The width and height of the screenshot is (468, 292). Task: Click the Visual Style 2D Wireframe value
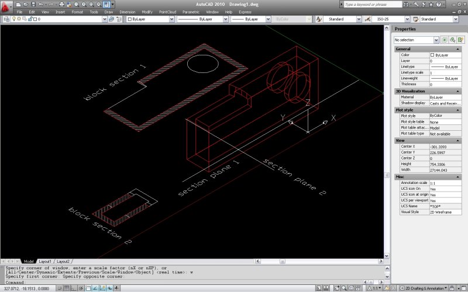(x=445, y=212)
